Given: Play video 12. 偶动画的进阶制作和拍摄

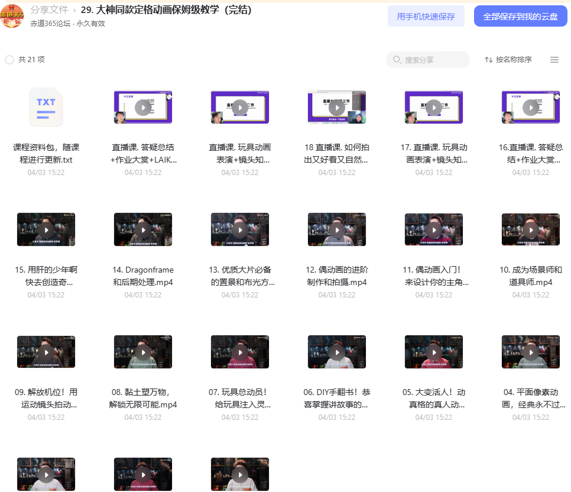Looking at the screenshot, I should coord(337,229).
